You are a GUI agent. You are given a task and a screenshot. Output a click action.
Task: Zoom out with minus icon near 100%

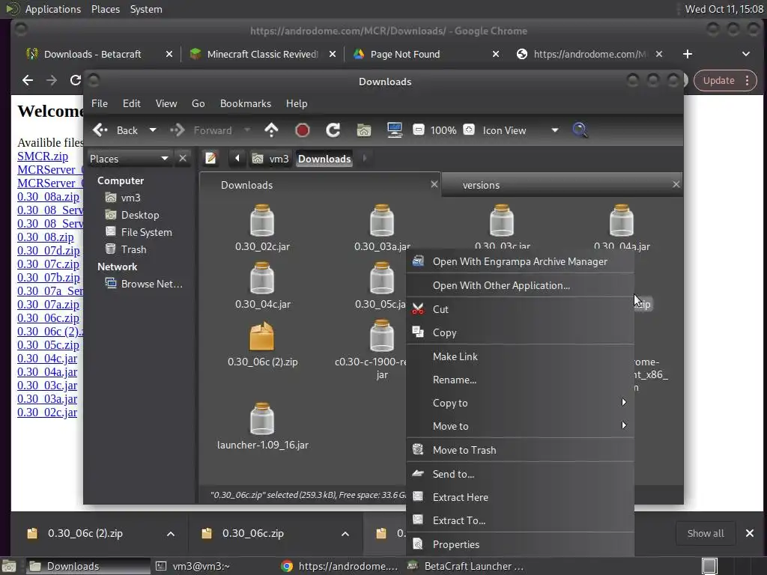[x=418, y=130]
